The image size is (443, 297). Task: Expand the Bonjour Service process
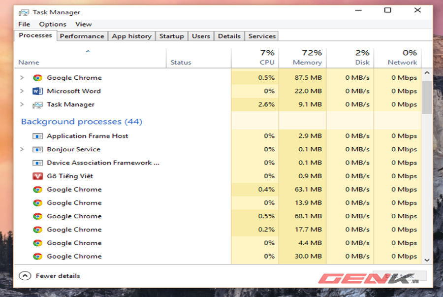[x=22, y=149]
